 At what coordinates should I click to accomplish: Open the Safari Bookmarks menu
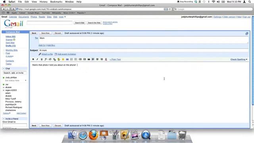pos(56,2)
